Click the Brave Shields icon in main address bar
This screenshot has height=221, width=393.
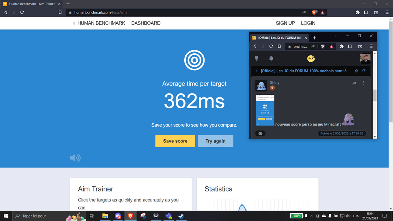tap(314, 12)
